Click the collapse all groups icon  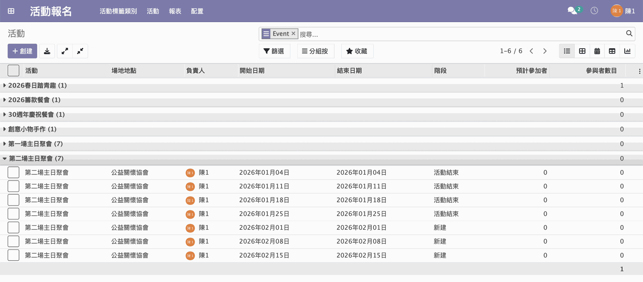(80, 51)
